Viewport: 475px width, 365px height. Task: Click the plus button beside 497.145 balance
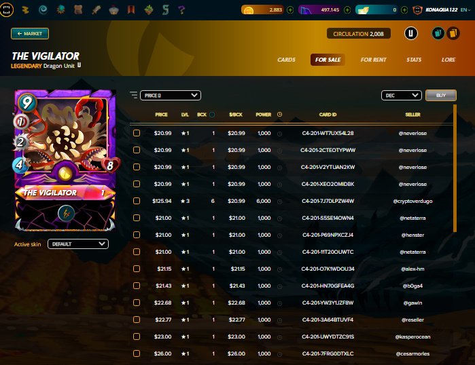click(347, 10)
